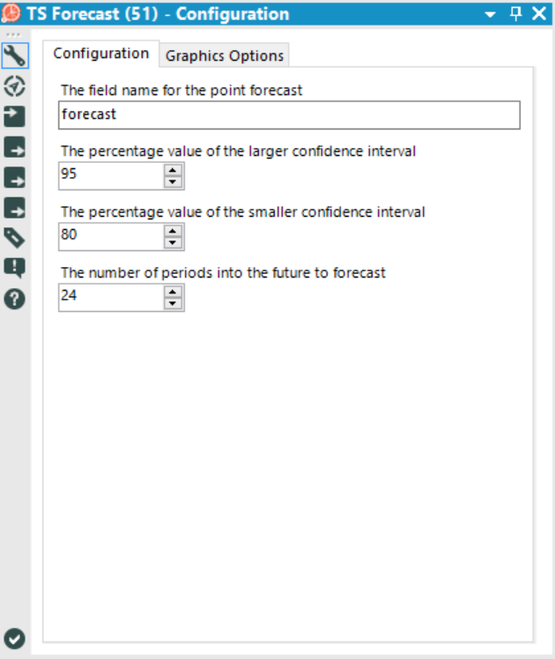The width and height of the screenshot is (555, 659).
Task: Decrease the number of forecast periods
Action: point(174,303)
